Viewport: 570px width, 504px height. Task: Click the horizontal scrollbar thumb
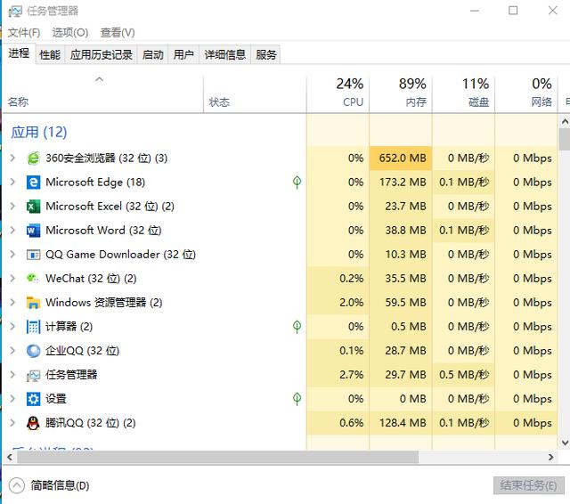(217, 457)
